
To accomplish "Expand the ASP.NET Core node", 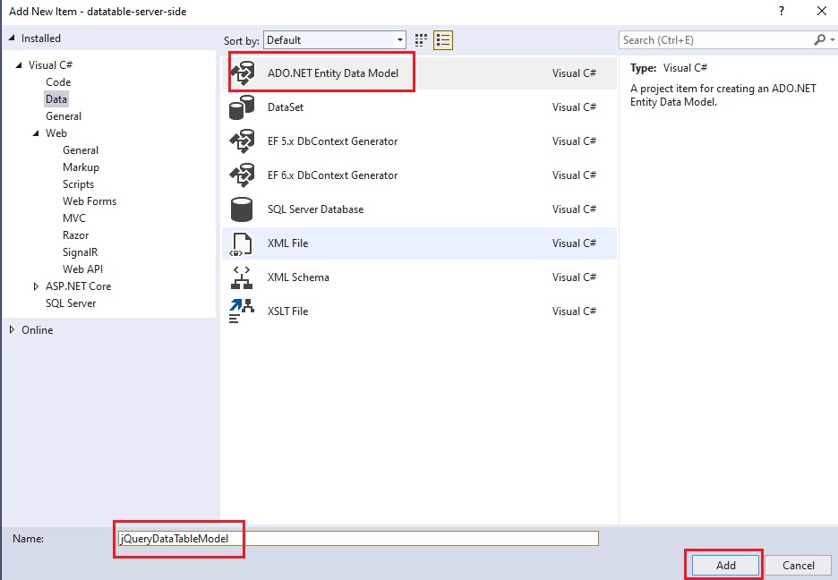I will [x=36, y=286].
